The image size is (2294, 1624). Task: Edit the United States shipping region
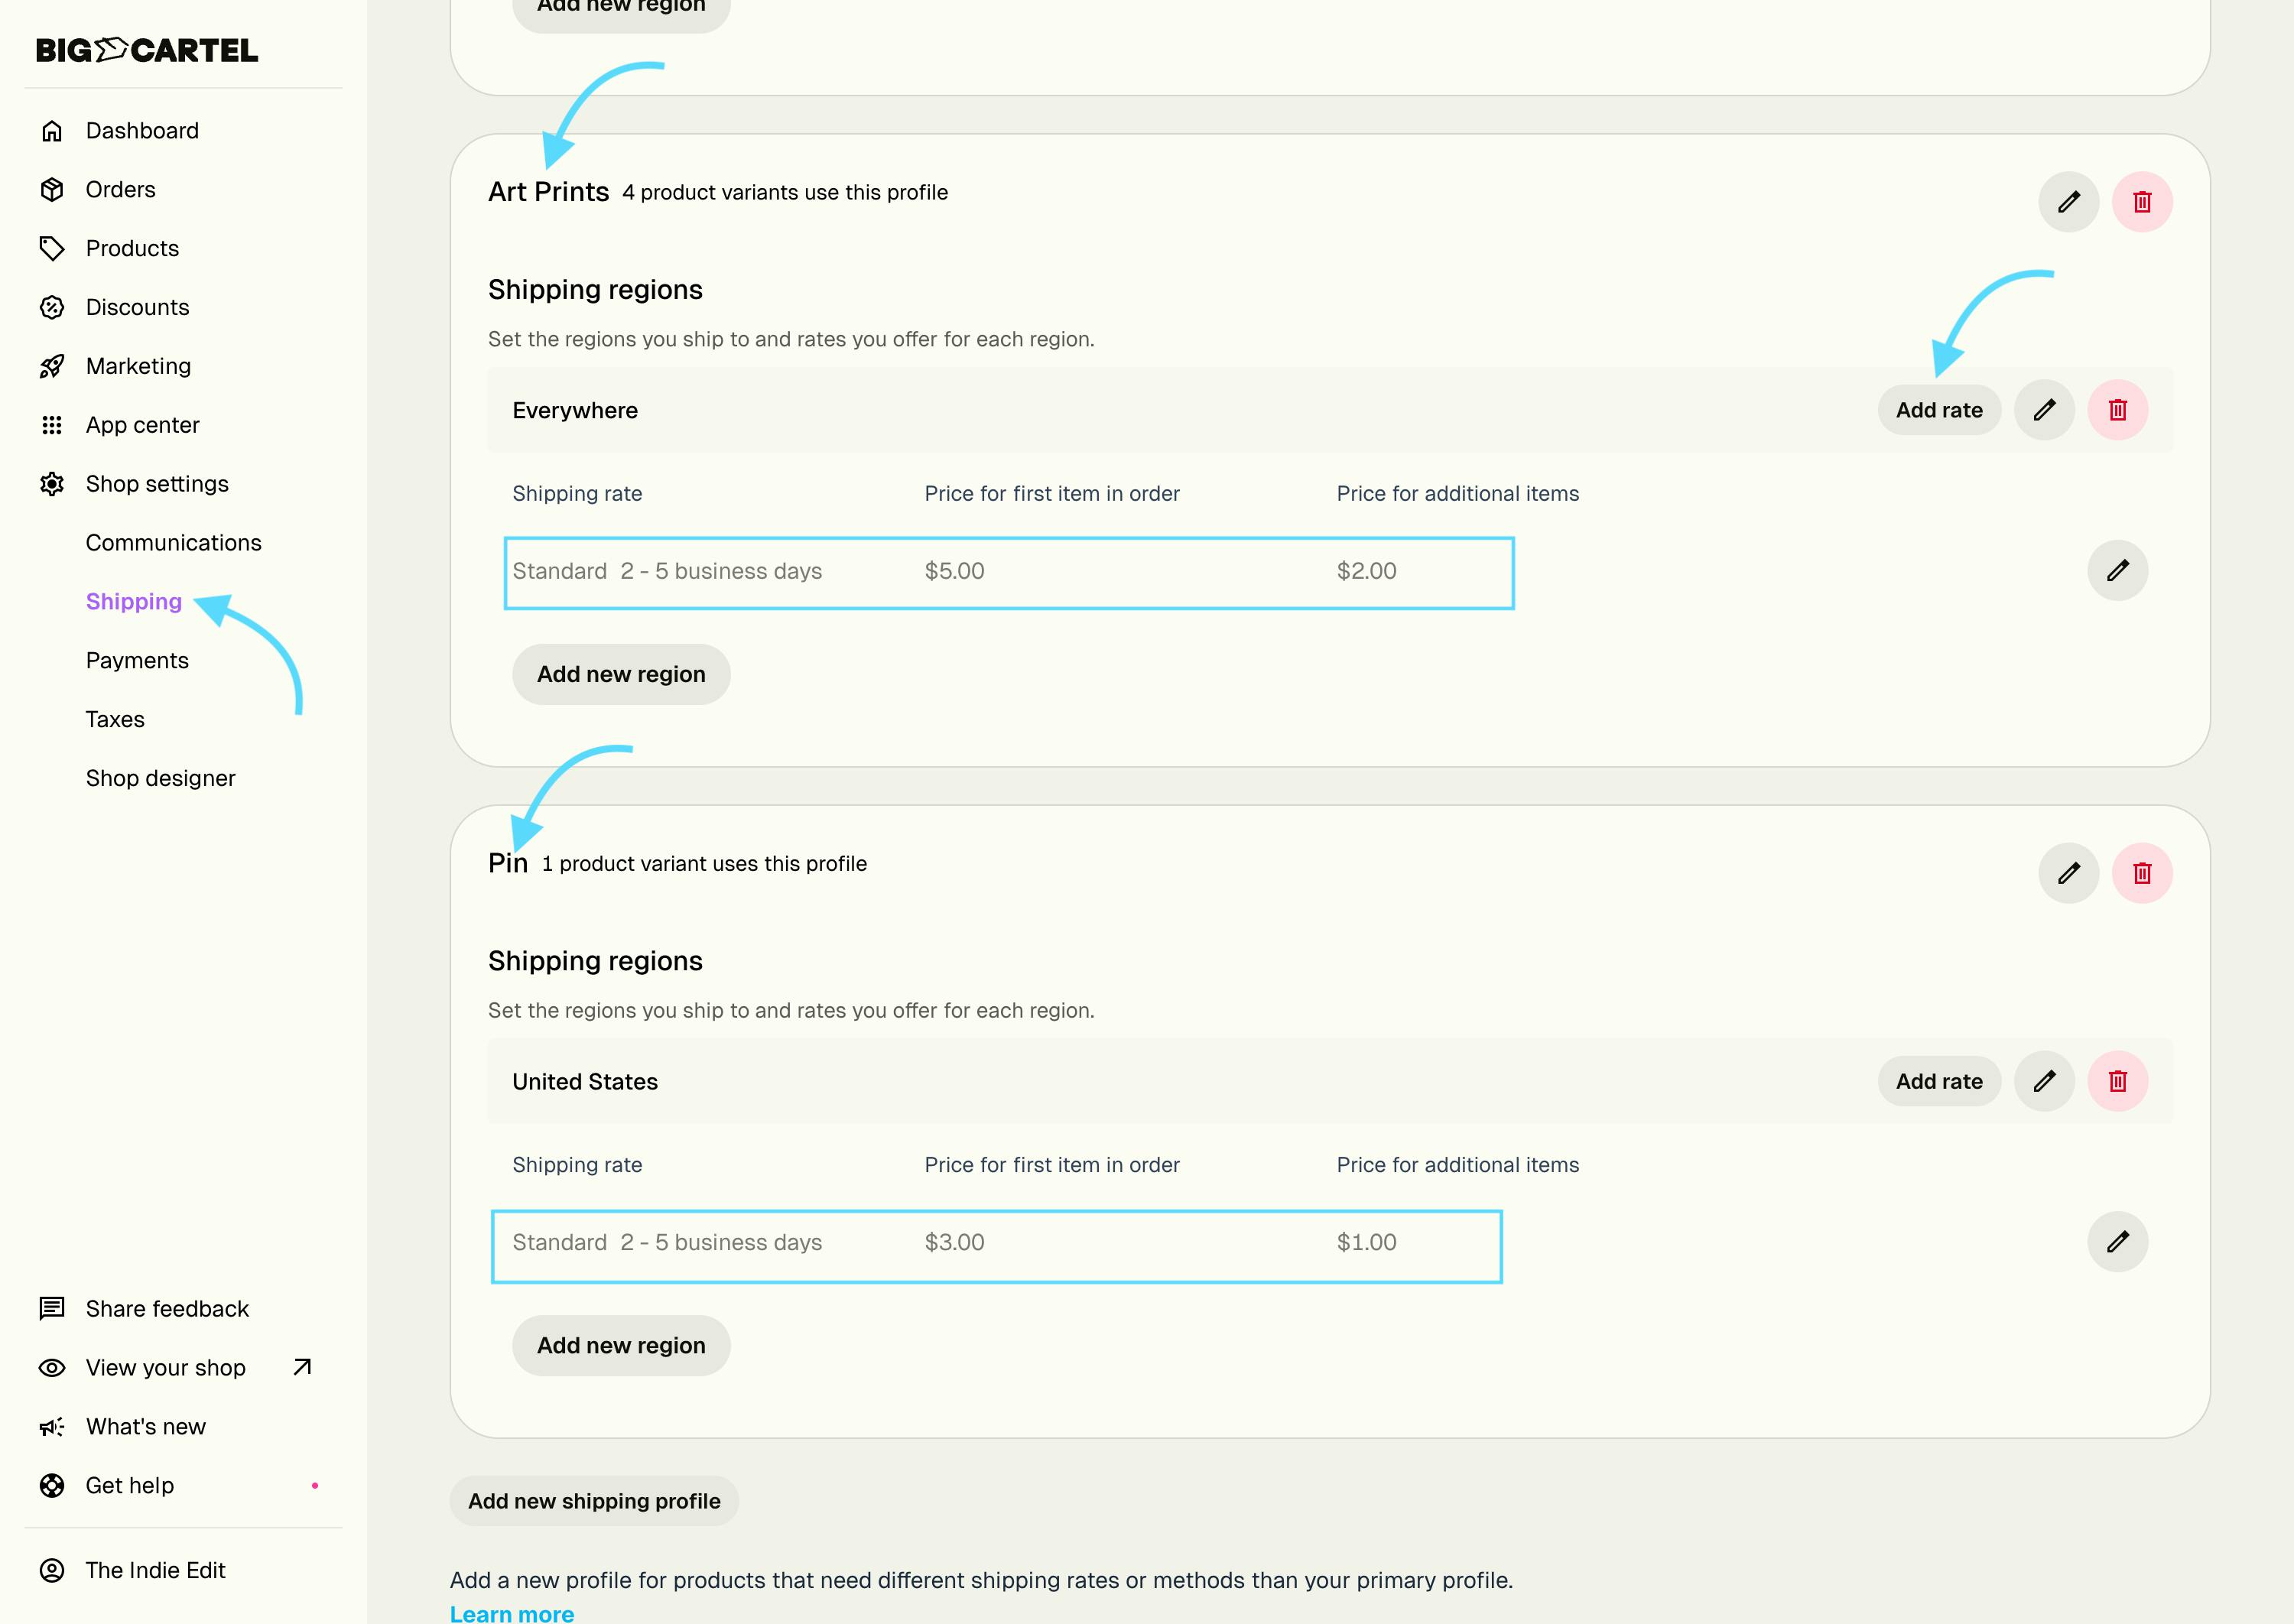(x=2044, y=1081)
